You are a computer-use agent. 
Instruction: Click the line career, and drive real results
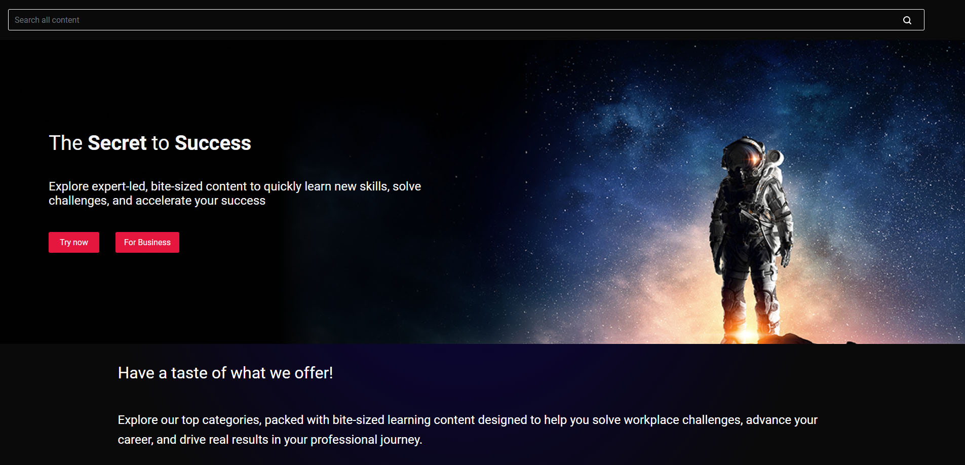click(270, 440)
